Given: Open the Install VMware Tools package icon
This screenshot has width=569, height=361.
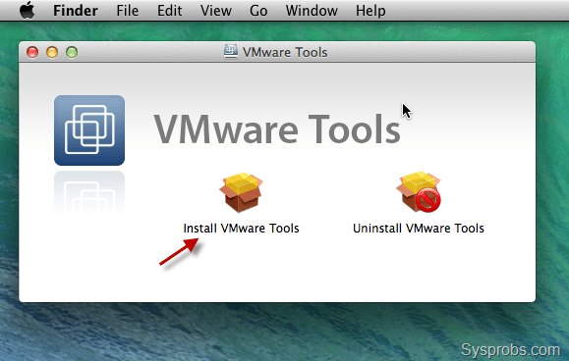Looking at the screenshot, I should [242, 192].
